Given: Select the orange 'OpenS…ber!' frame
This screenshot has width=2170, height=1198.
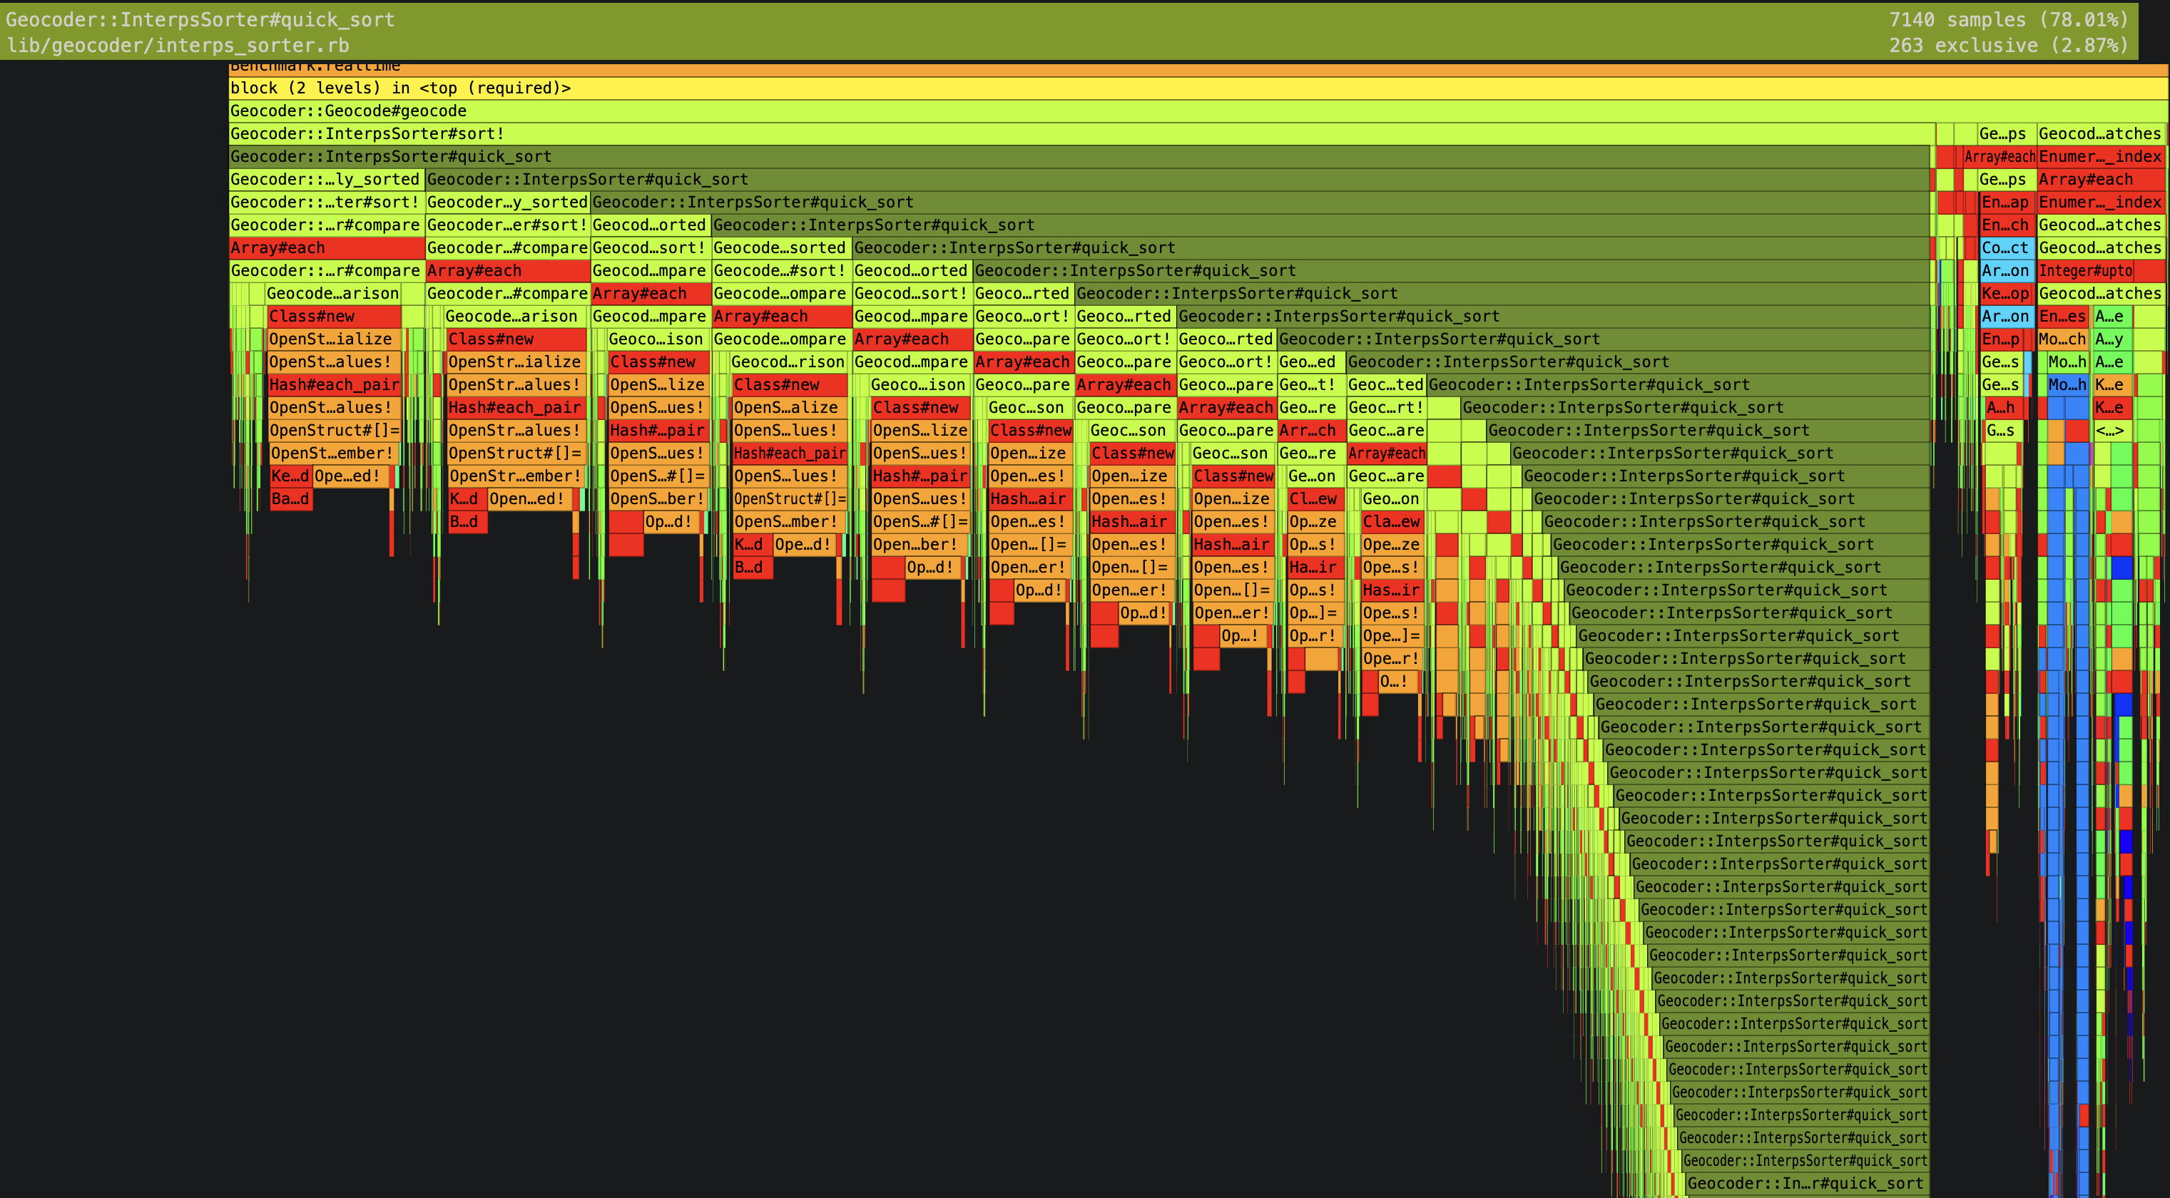Looking at the screenshot, I should (x=658, y=498).
